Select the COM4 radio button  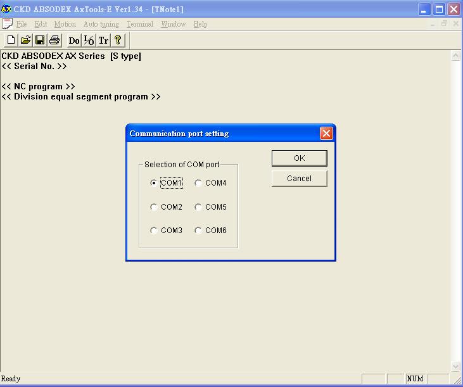point(198,183)
